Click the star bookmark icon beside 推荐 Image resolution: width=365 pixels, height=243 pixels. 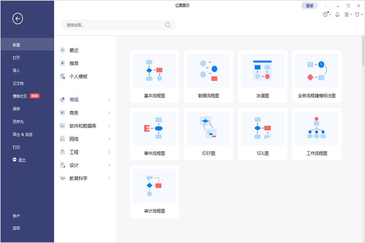[62, 63]
